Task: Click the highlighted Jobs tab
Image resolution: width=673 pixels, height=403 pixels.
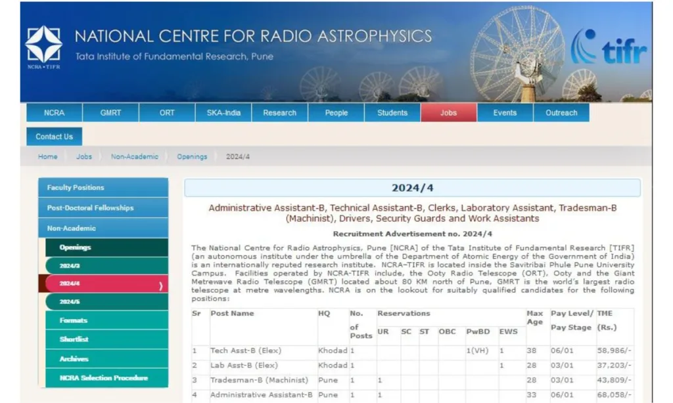Action: pos(448,113)
